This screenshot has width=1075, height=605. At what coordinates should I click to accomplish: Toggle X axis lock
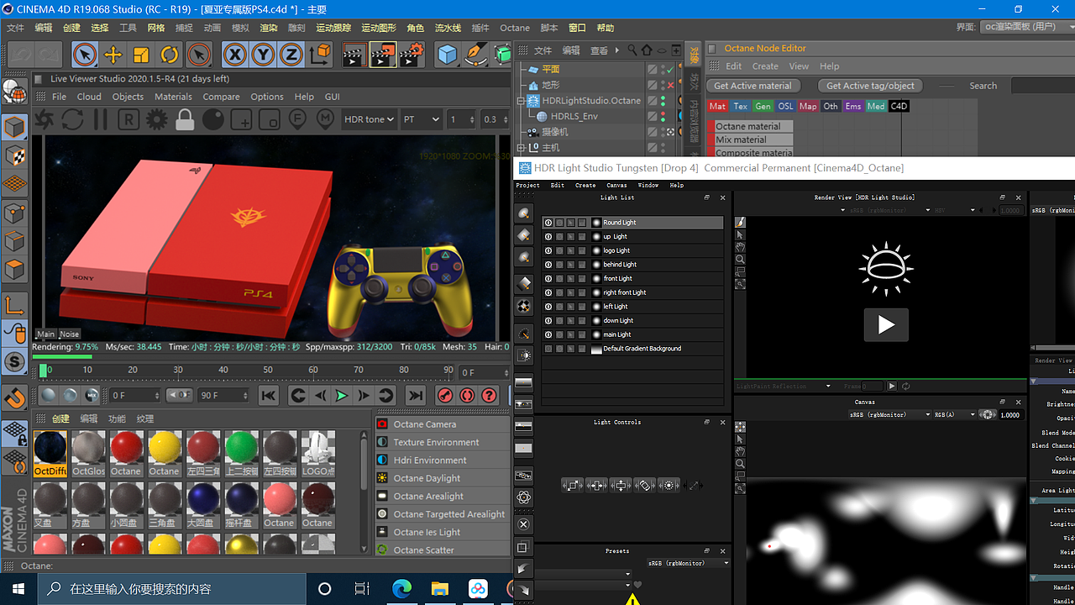point(235,55)
